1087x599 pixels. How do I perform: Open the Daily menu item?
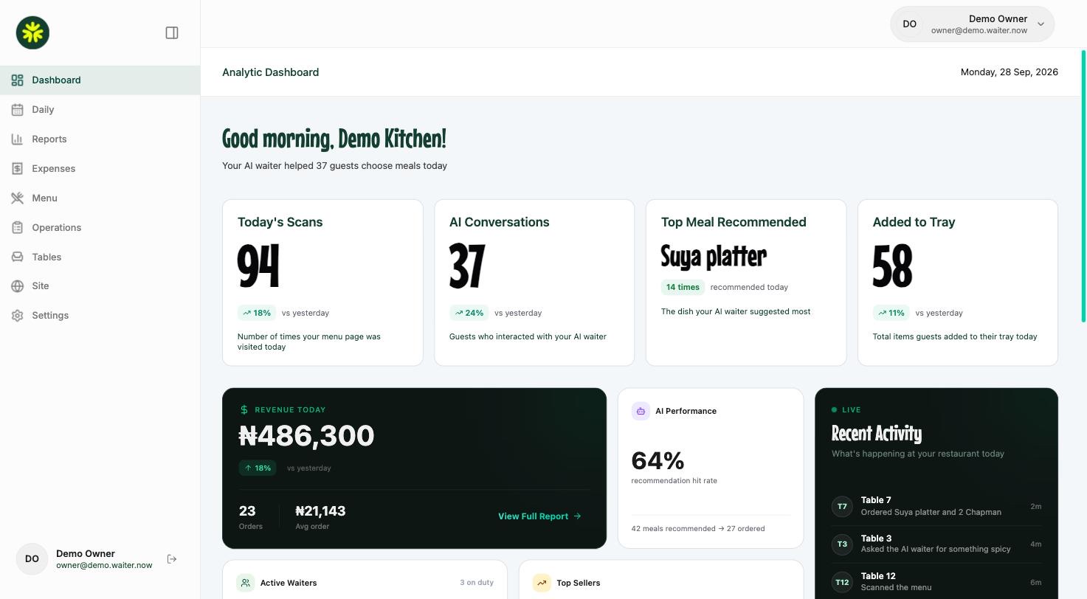click(100, 109)
